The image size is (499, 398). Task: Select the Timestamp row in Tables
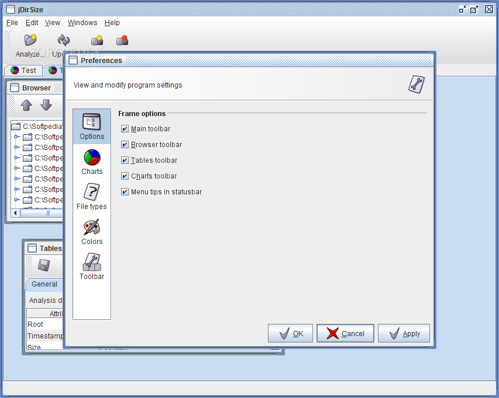tap(45, 336)
